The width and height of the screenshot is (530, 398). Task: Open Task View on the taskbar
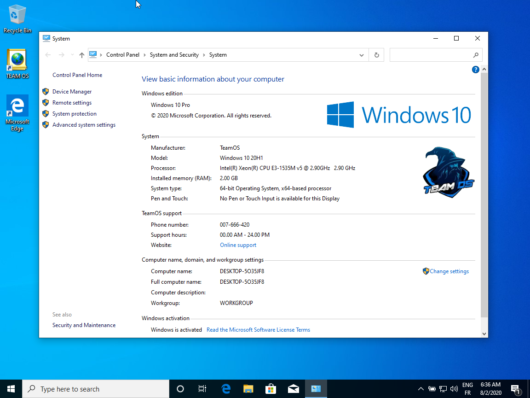point(202,389)
